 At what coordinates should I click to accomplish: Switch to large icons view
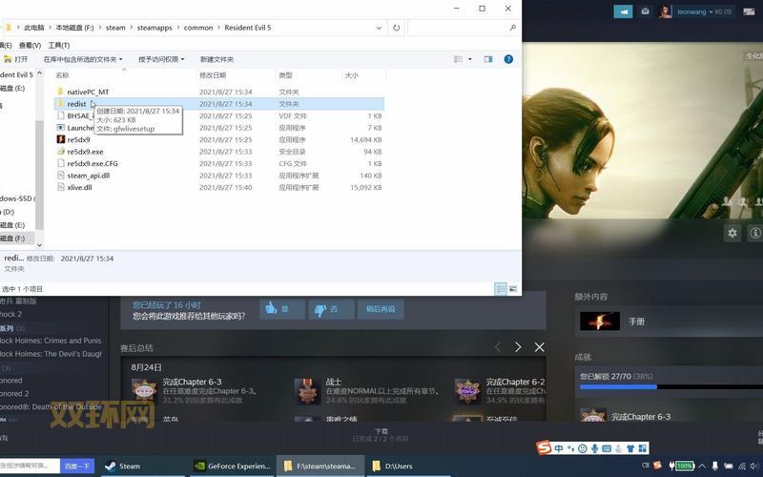[x=513, y=289]
